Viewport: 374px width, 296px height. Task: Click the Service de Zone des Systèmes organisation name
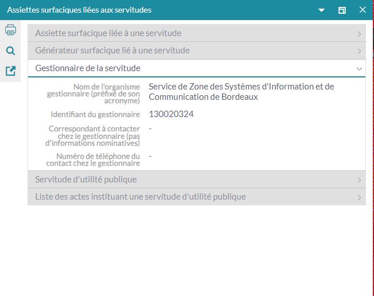(x=241, y=92)
